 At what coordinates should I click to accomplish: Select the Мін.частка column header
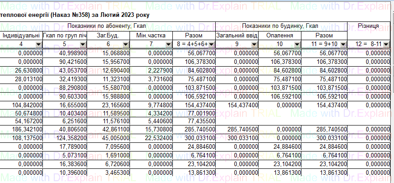151,35
